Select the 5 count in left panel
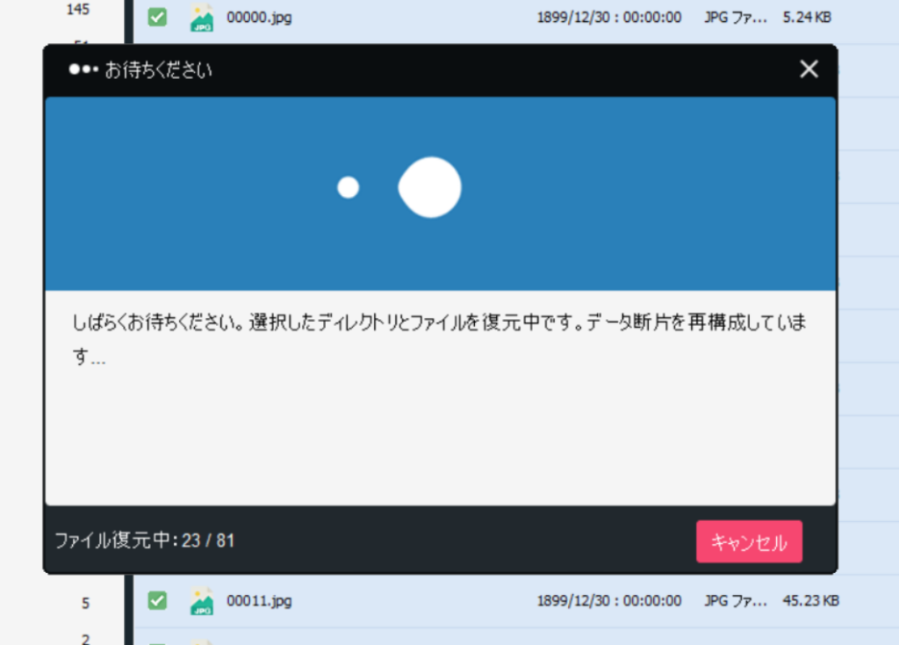Screen dimensions: 899x645 click(x=85, y=603)
